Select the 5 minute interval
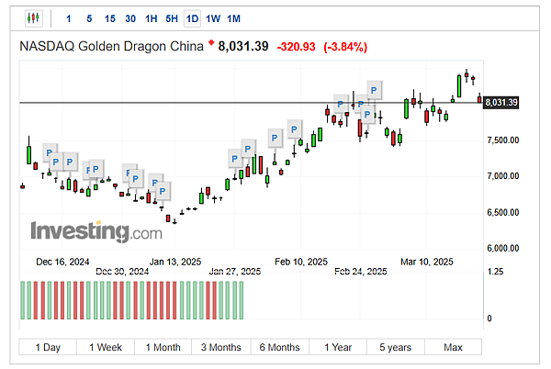Viewport: 551px width, 369px height. click(89, 18)
